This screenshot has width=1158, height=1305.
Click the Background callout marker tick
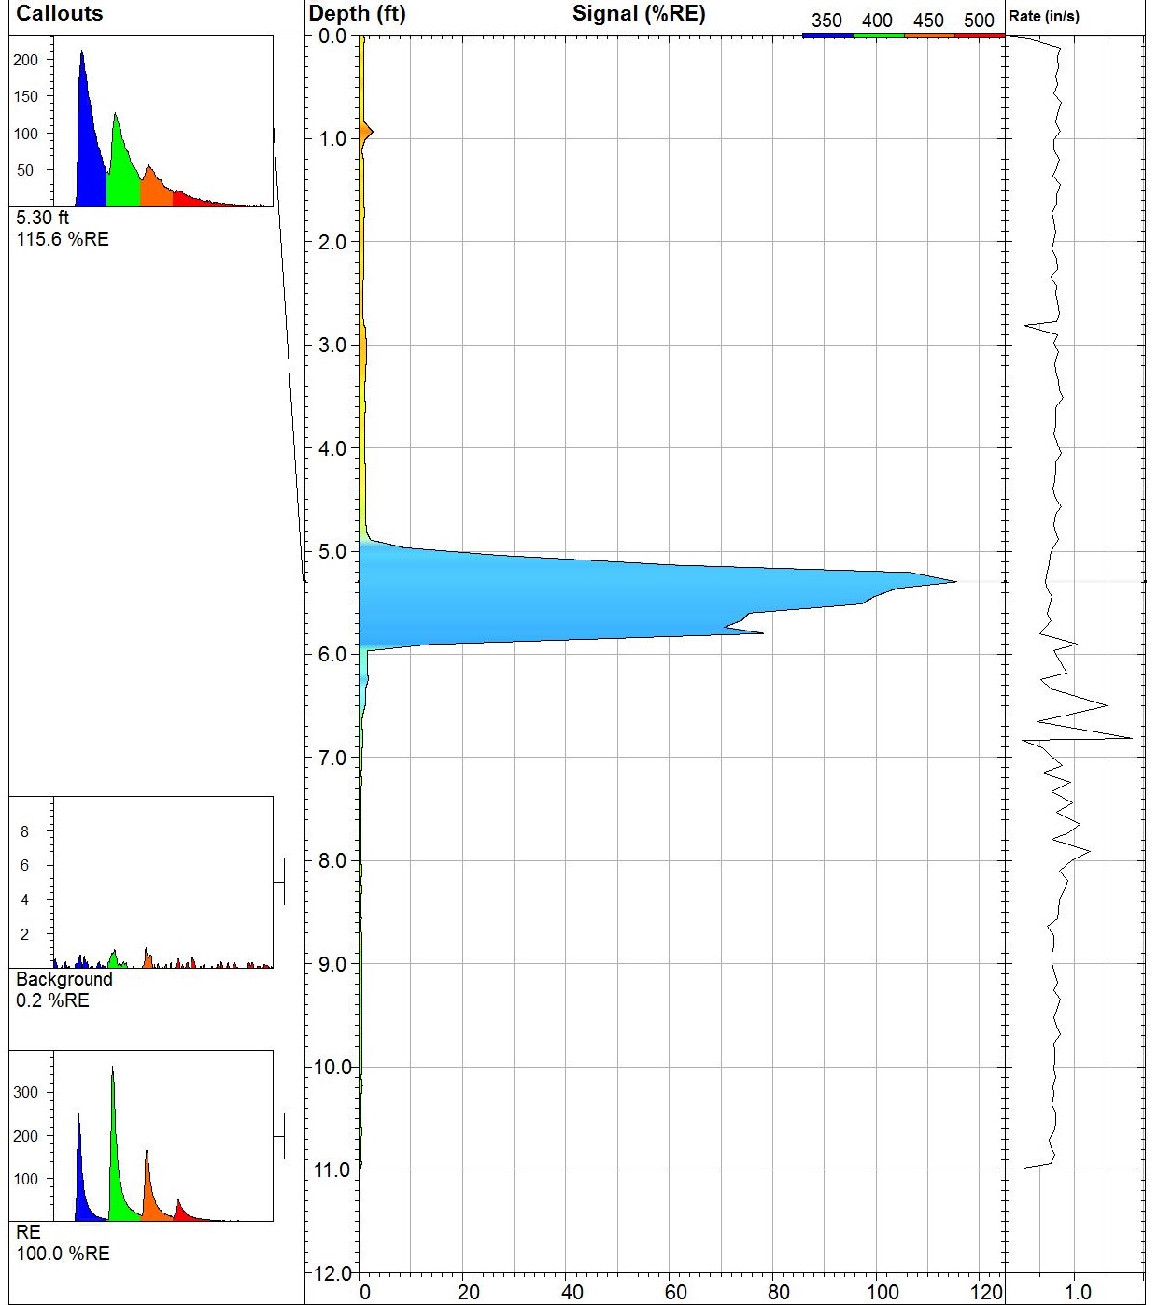[x=279, y=882]
